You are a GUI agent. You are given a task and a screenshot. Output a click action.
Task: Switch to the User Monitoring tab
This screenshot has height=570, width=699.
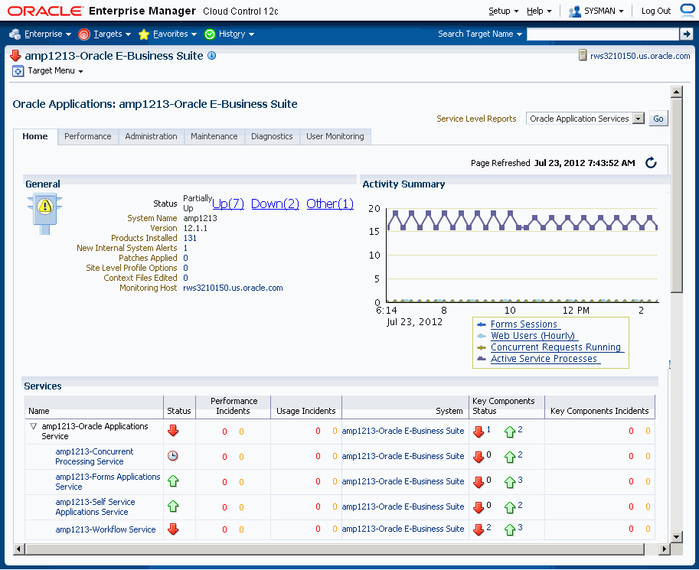(335, 136)
